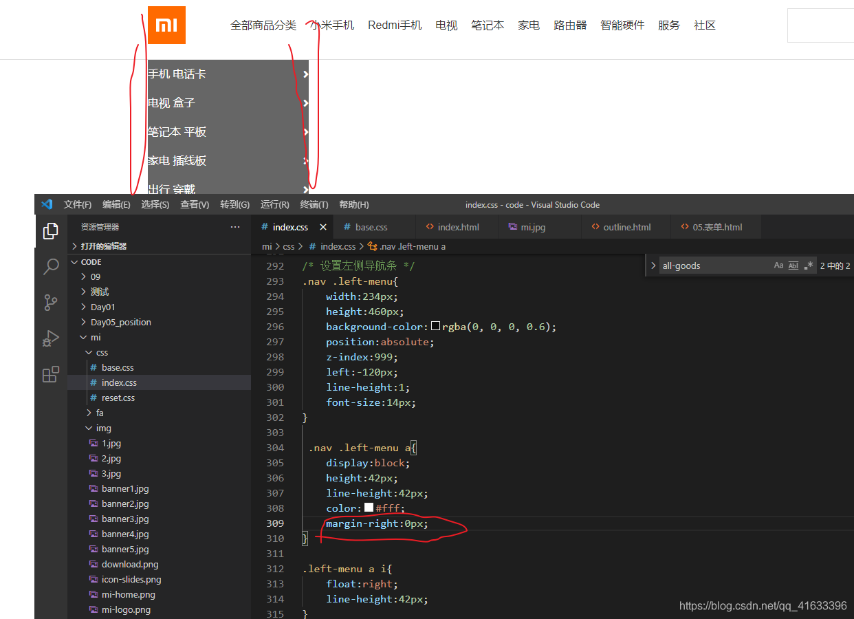Open the 终端(T) menu

click(x=314, y=204)
